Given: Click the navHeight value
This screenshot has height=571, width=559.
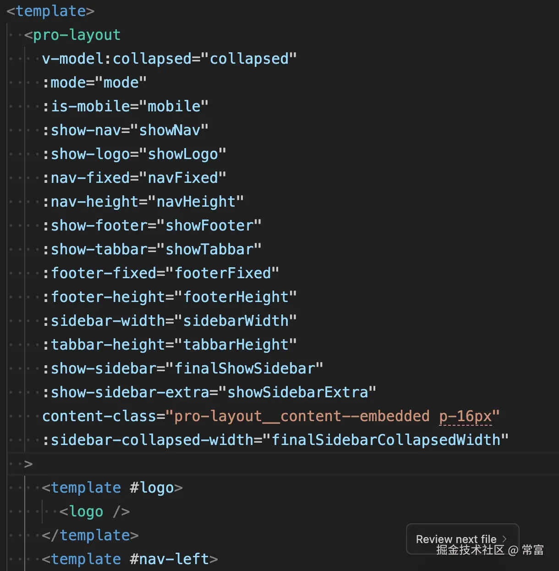Looking at the screenshot, I should (196, 202).
